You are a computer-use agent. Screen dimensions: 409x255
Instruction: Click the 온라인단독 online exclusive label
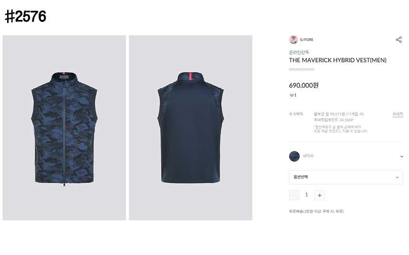tap(299, 52)
